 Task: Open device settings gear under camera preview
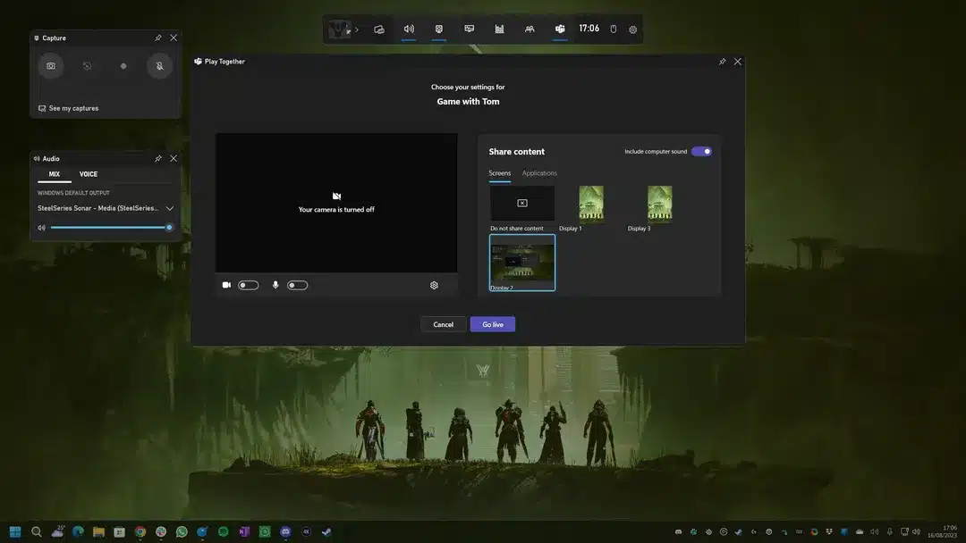pyautogui.click(x=434, y=285)
